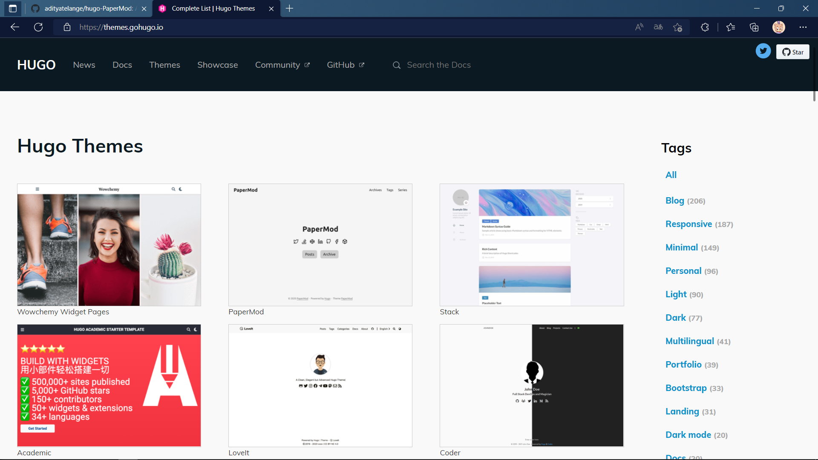Open the Collections icon in toolbar

[x=754, y=27]
